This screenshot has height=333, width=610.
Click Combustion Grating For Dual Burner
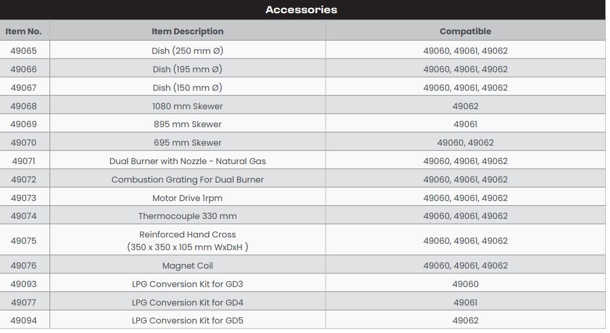click(187, 179)
